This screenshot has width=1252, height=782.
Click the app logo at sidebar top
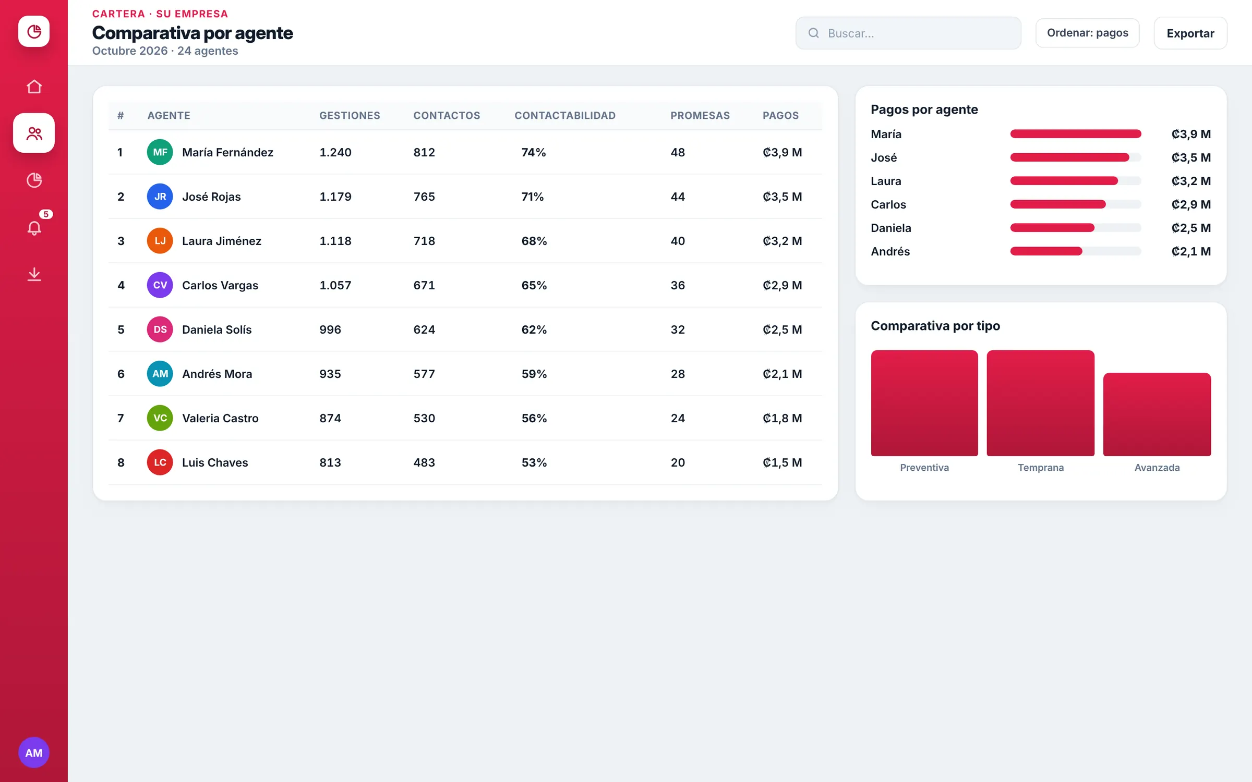coord(34,31)
